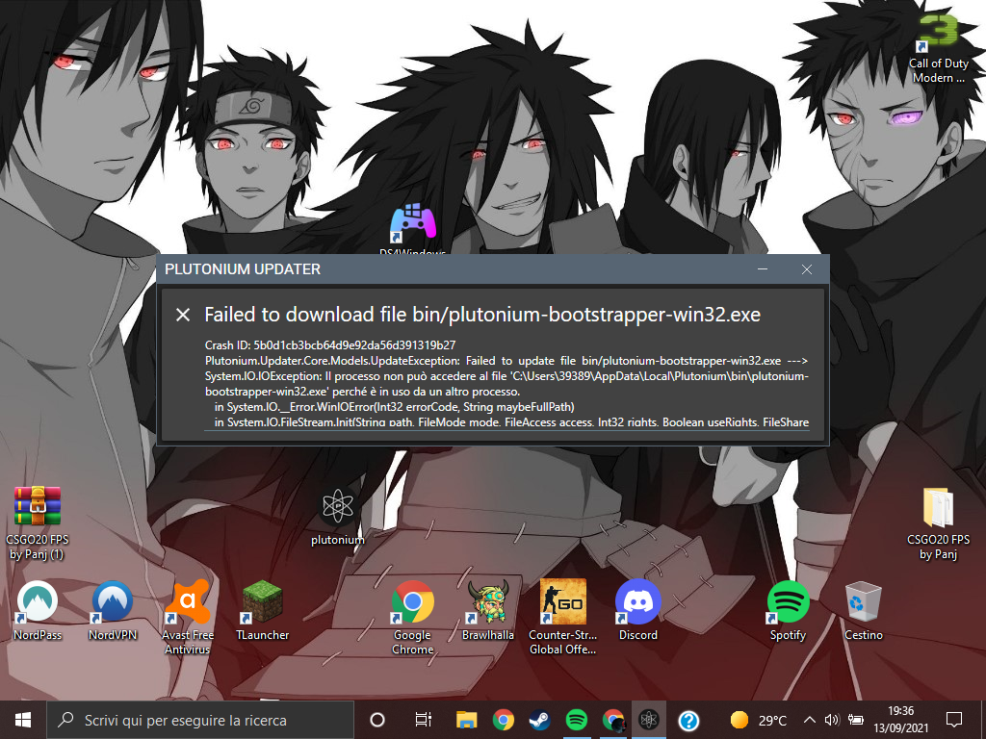Open the clock showing 19:36
This screenshot has width=986, height=739.
[x=900, y=720]
